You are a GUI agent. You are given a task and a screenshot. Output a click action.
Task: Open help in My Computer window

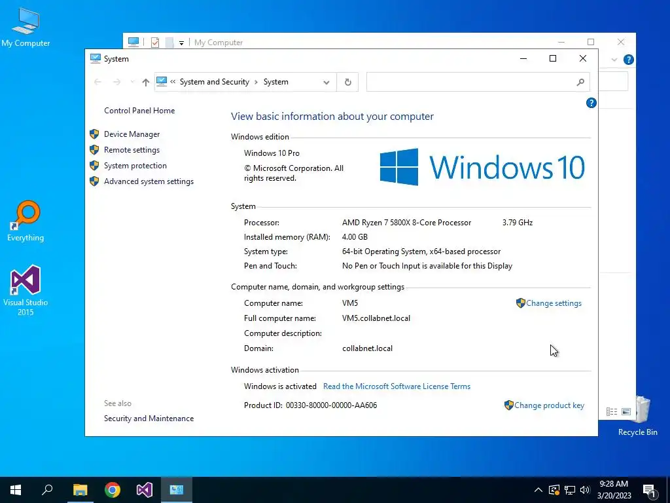click(629, 60)
